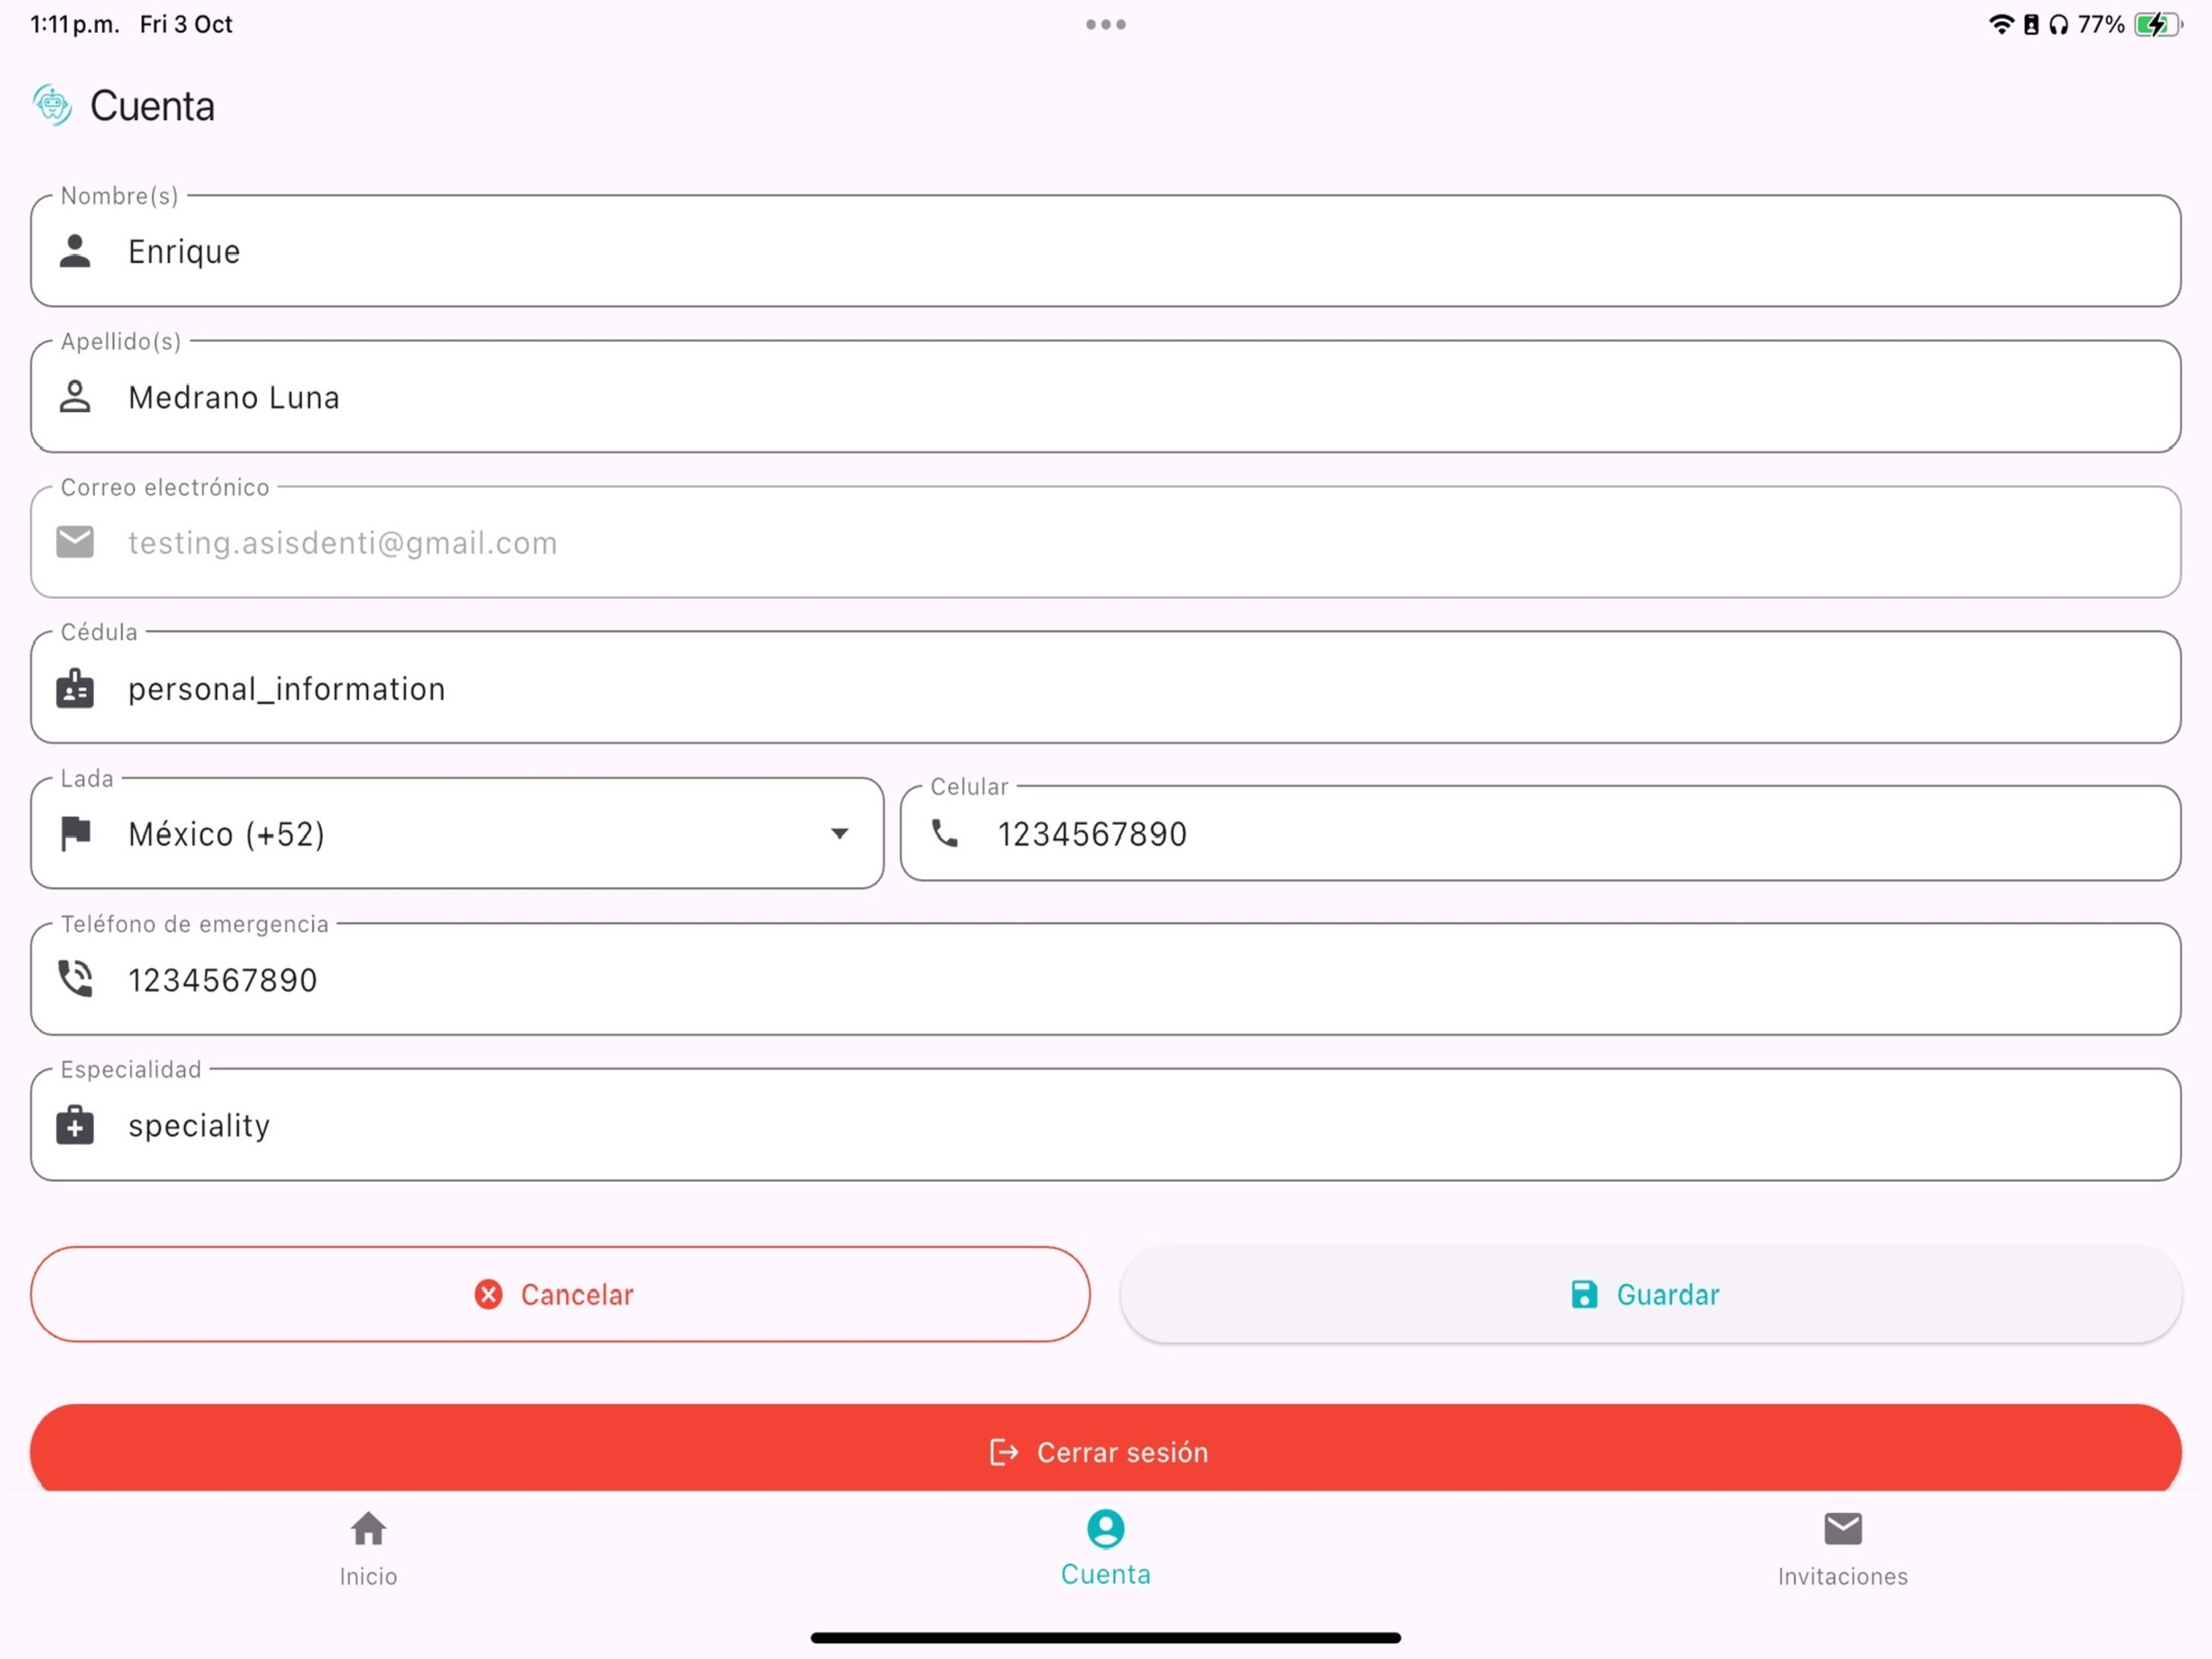Select the Cuenta tab label
The image size is (2212, 1659).
click(1106, 1574)
